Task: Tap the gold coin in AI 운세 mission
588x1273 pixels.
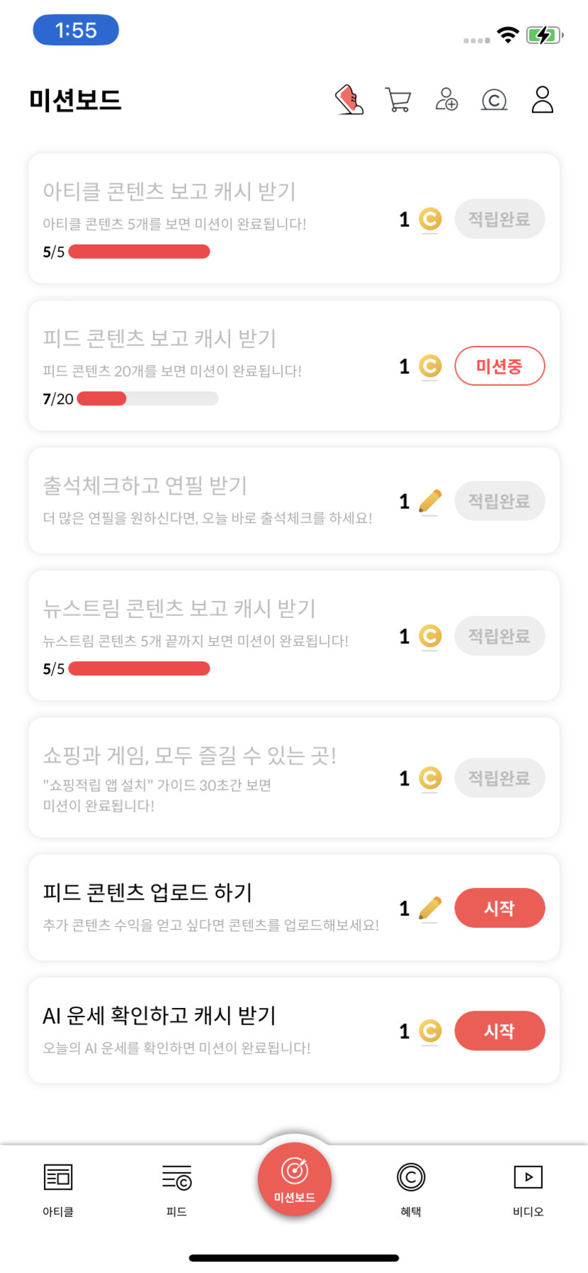Action: [x=430, y=1031]
